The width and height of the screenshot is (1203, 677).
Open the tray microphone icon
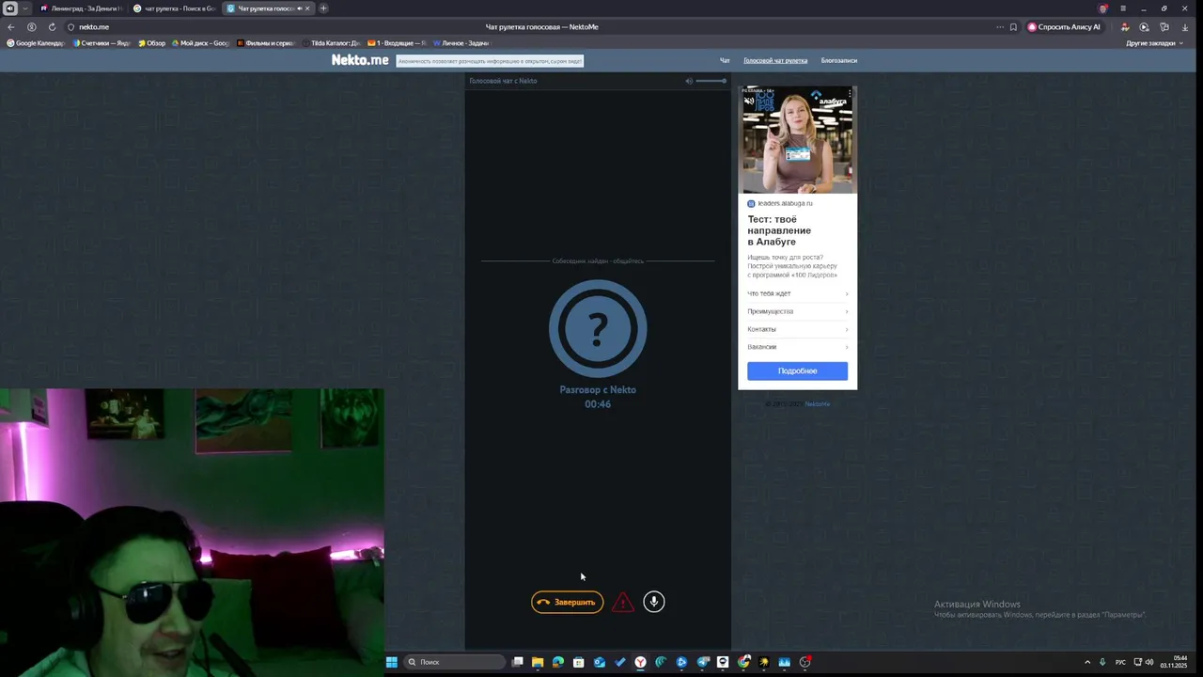tap(1102, 662)
